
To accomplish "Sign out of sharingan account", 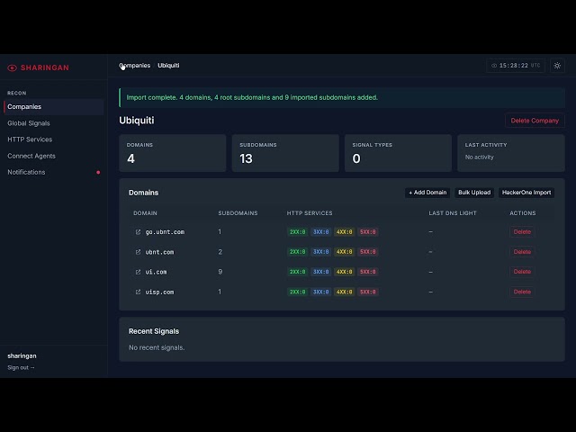I will point(21,368).
